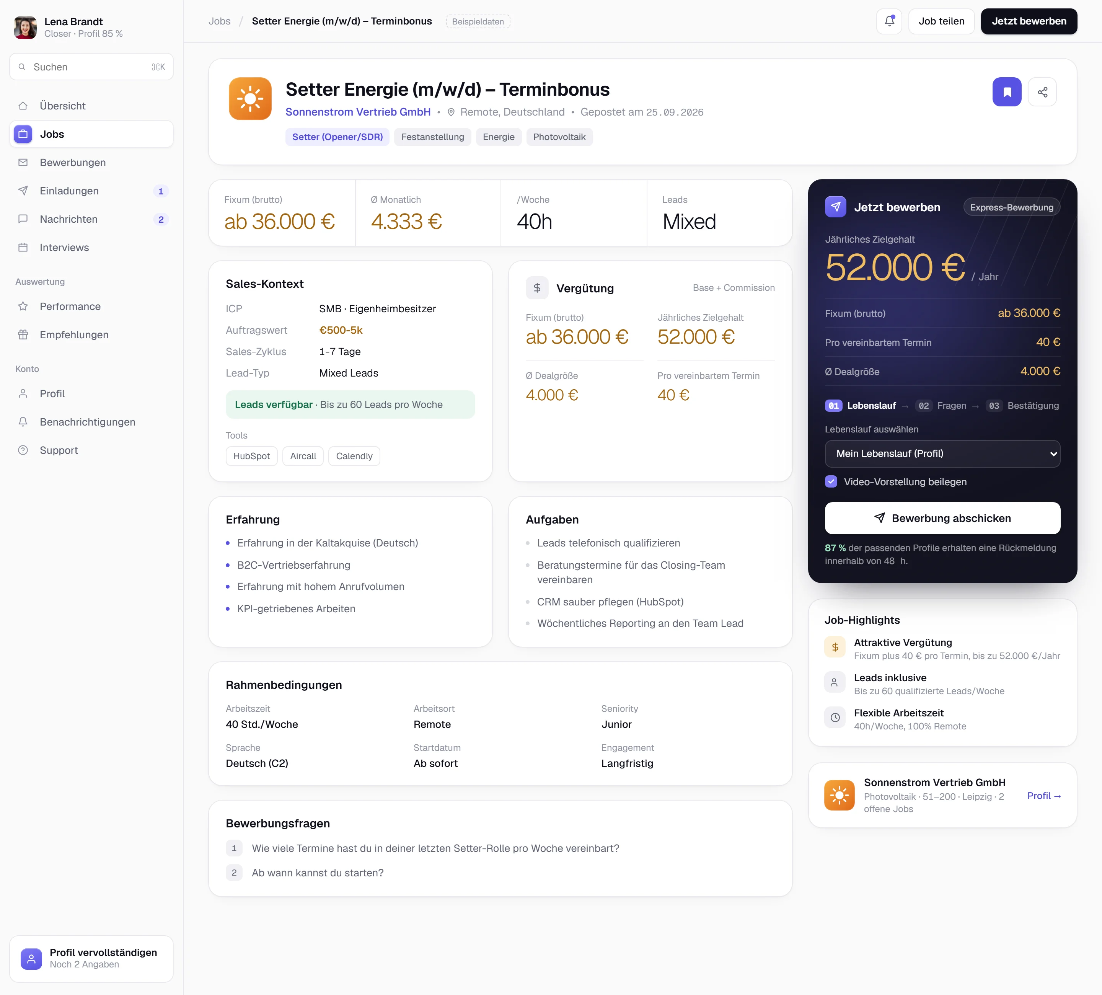Image resolution: width=1102 pixels, height=995 pixels.
Task: Click the top Jetzt bewerben button
Action: click(1029, 21)
